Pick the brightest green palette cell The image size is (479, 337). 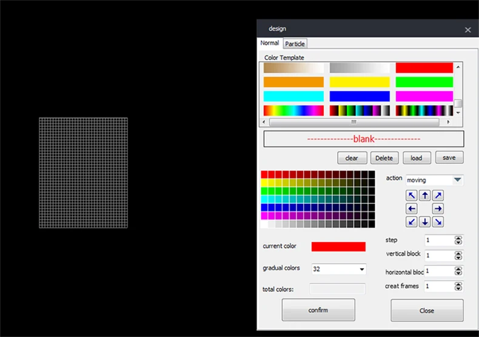(x=264, y=191)
